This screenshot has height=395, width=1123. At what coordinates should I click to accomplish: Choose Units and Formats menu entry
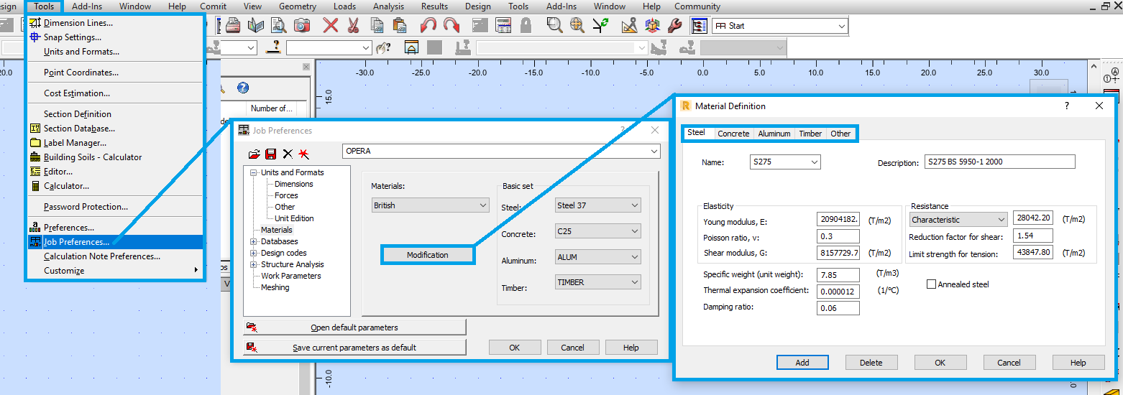115,52
